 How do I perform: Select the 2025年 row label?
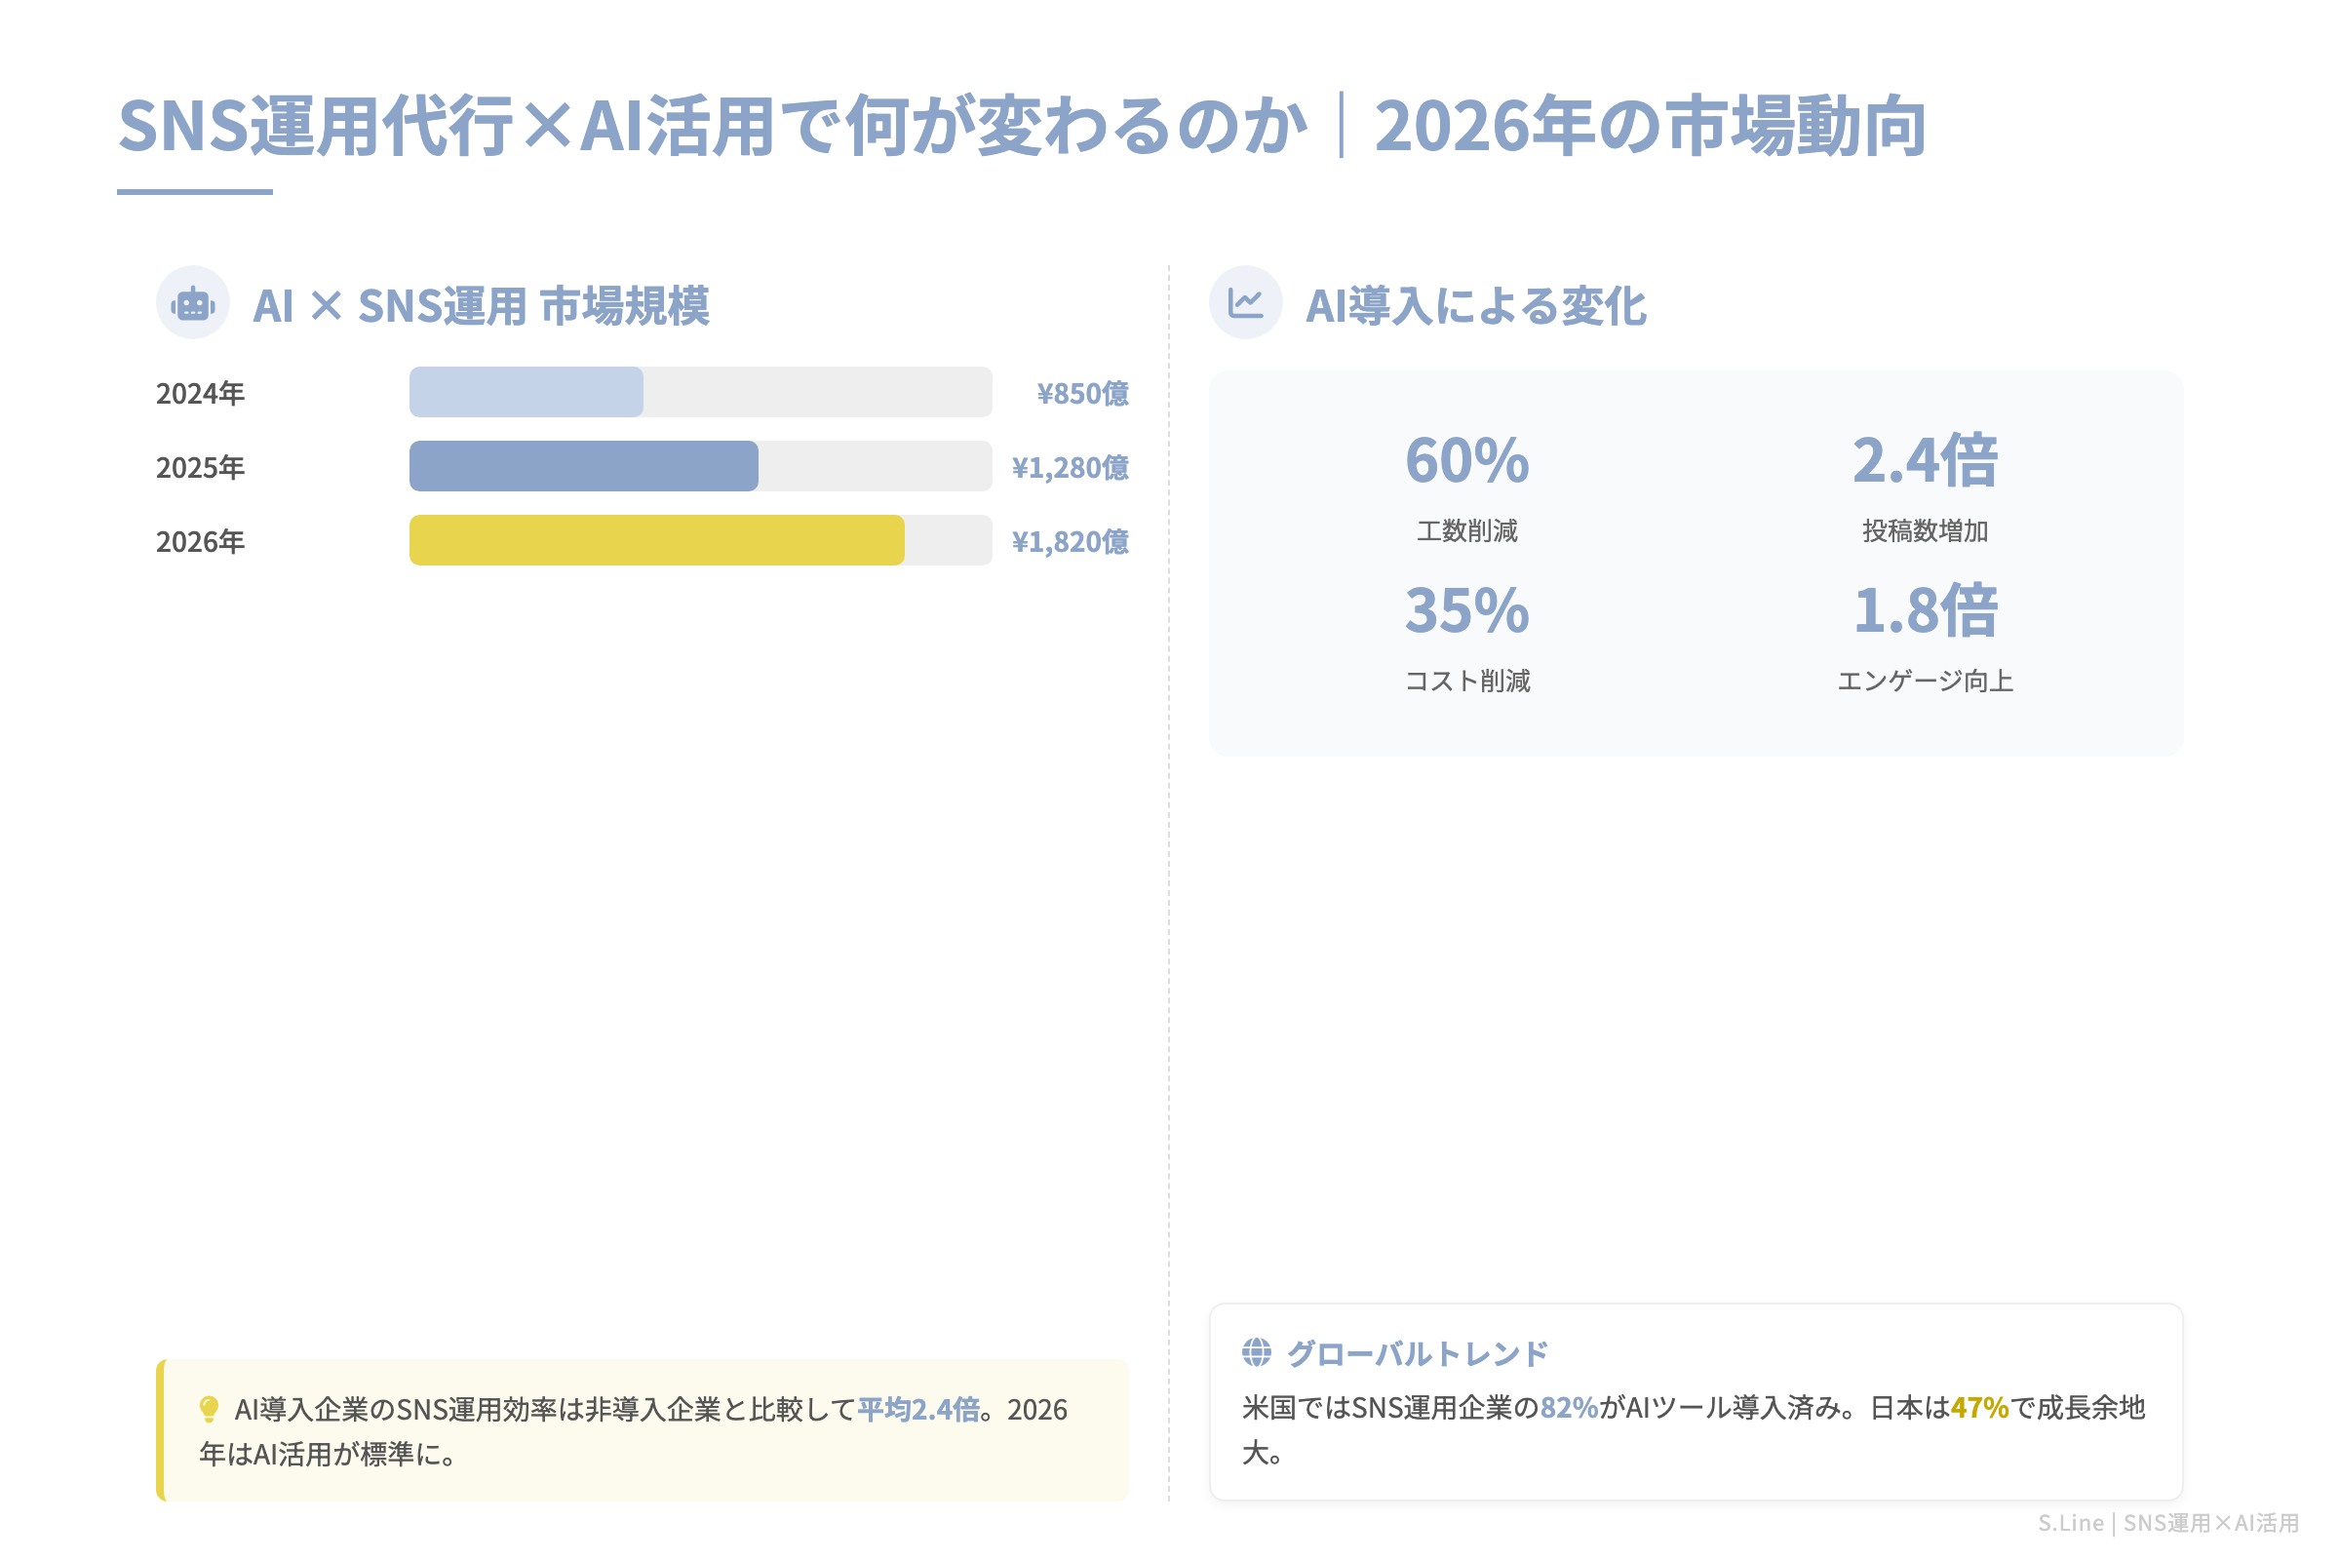pyautogui.click(x=199, y=468)
